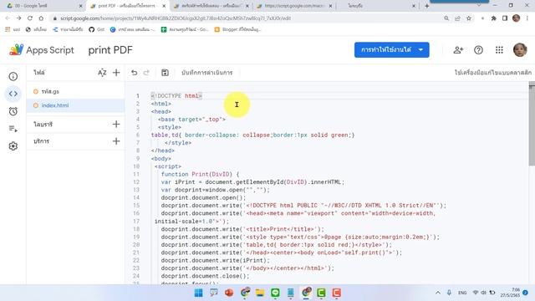Click line number 20 in the gutter

click(x=136, y=245)
